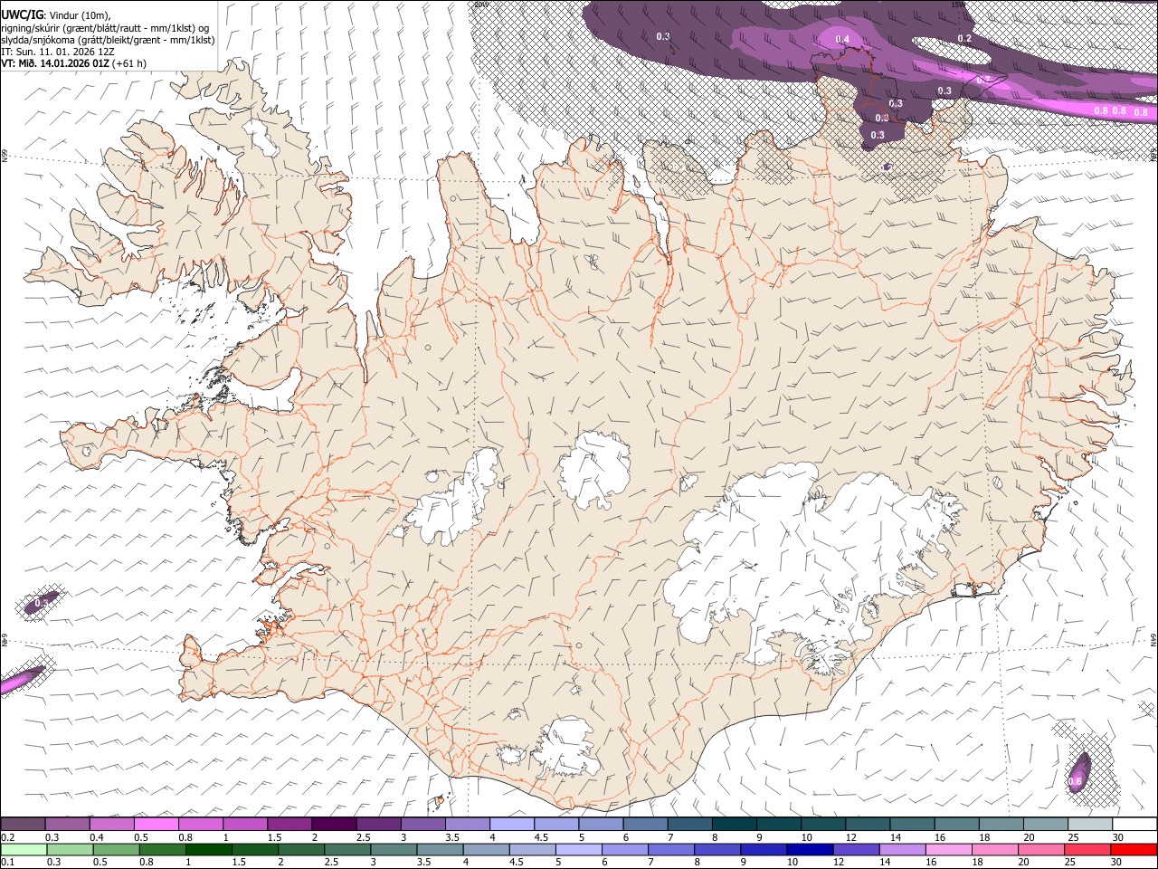This screenshot has height=869, width=1158.
Task: Click the 0.2 label on the upper purple band
Action: [x=964, y=38]
